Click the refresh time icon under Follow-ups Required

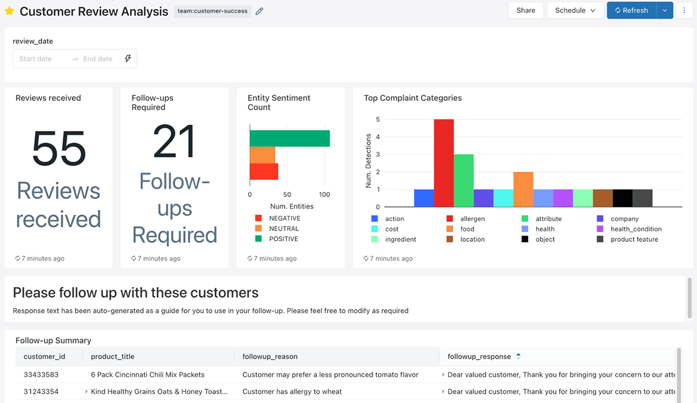tap(134, 259)
